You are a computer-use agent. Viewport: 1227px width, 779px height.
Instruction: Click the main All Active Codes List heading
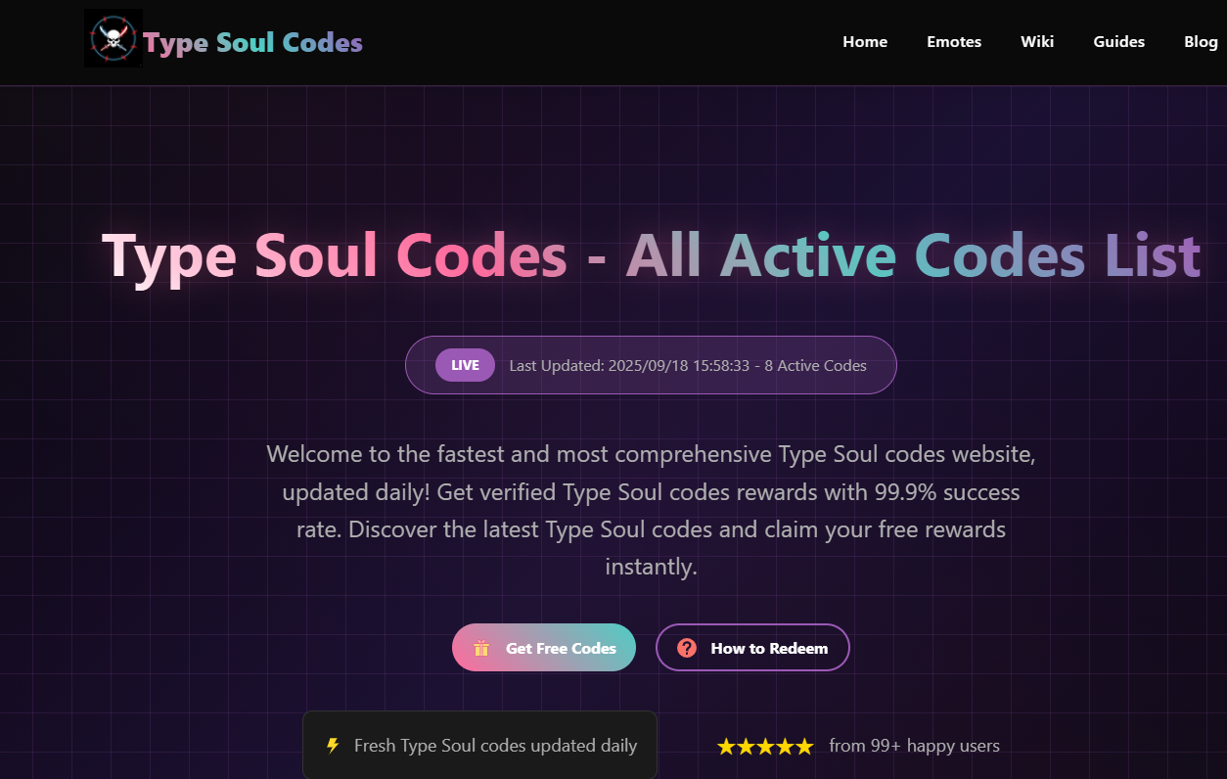[x=652, y=255]
